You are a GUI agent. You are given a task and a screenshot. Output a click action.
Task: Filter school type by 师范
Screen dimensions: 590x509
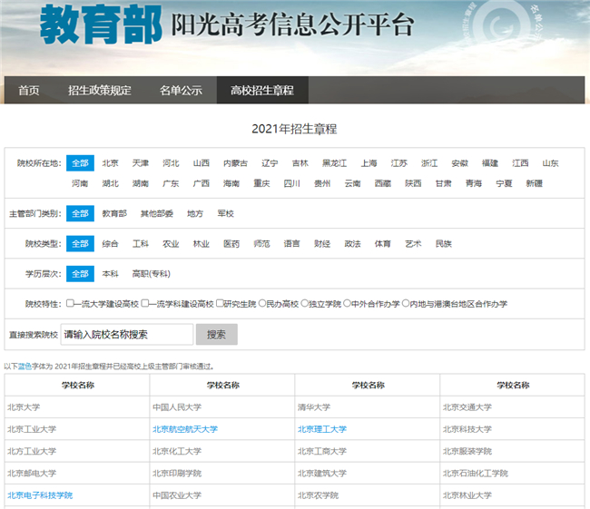(x=261, y=244)
